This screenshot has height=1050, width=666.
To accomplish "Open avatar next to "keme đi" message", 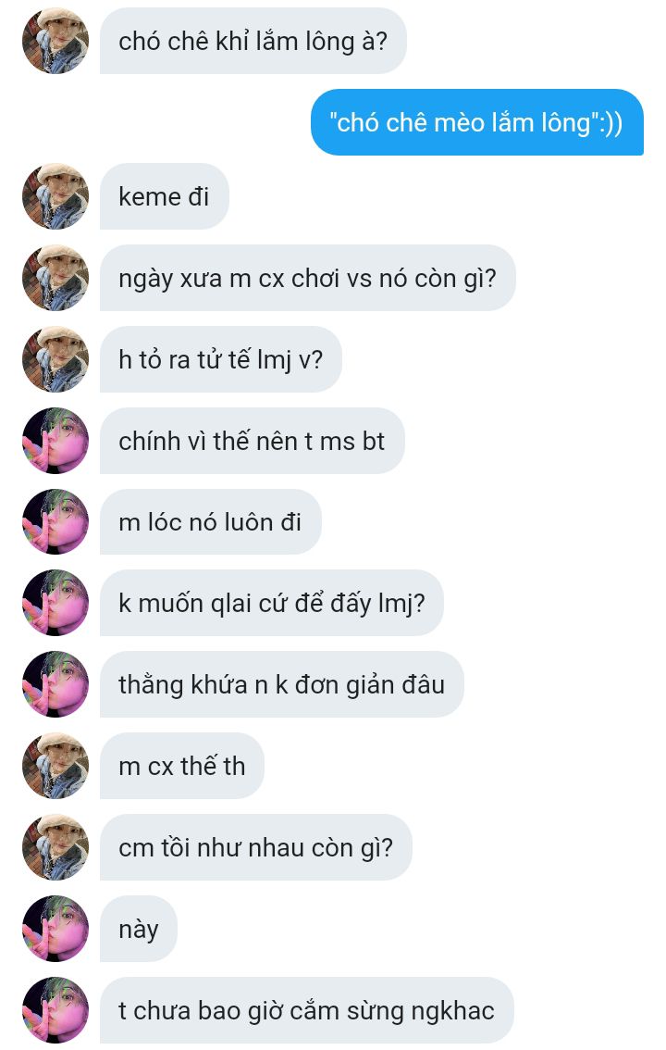I will [55, 196].
